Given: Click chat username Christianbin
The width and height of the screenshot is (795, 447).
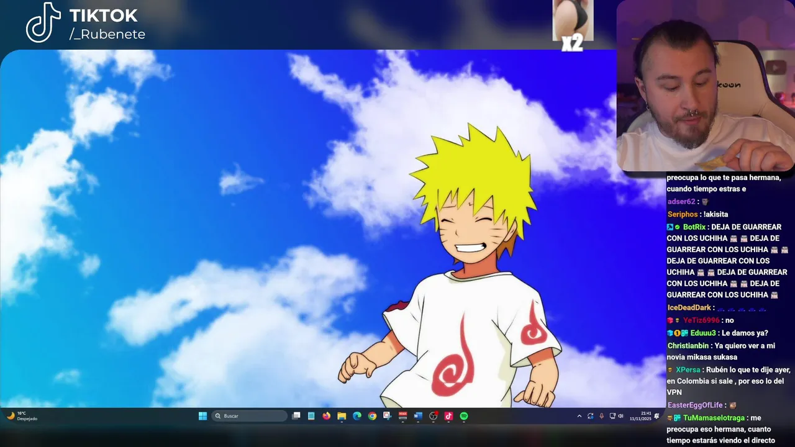Looking at the screenshot, I should click(689, 346).
